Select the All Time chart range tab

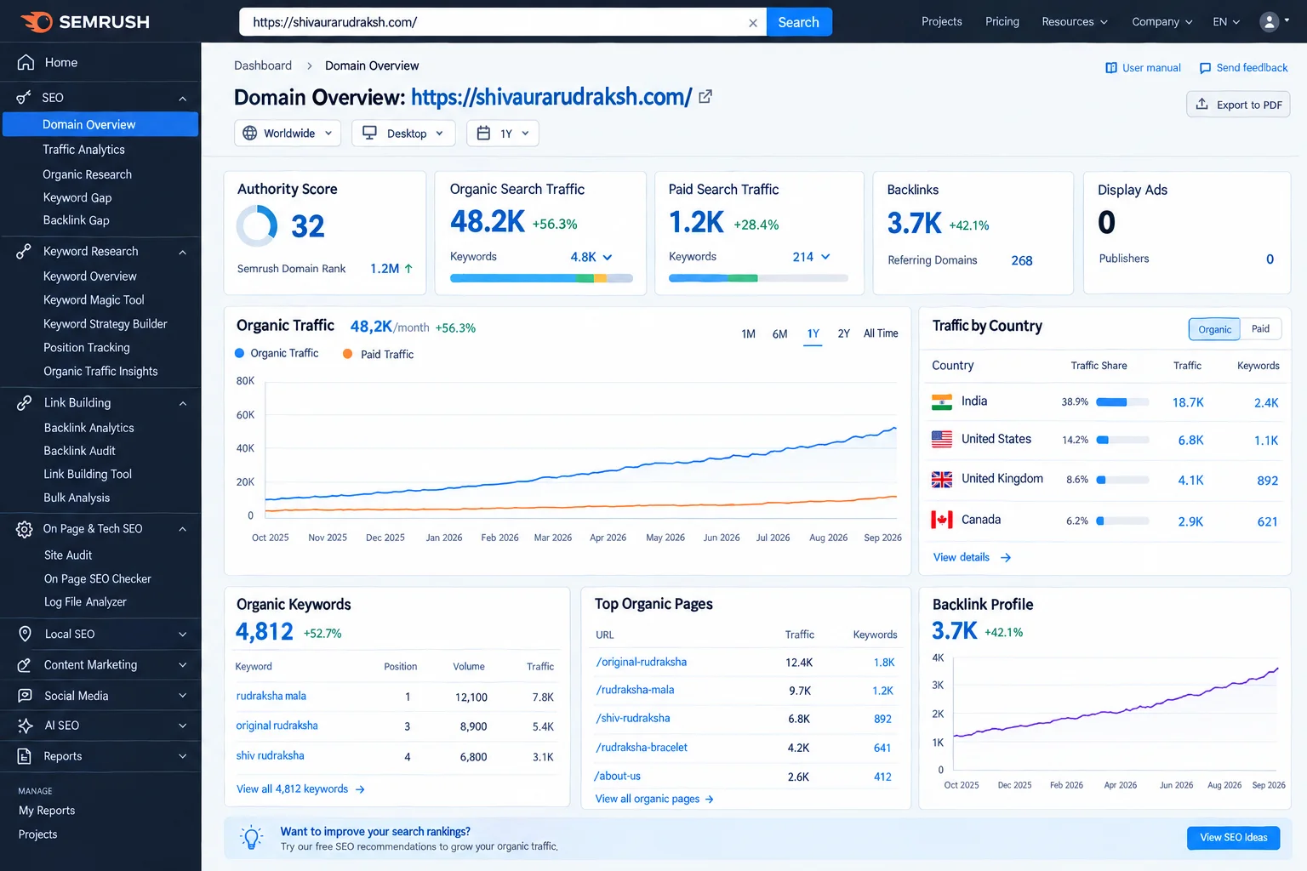coord(881,333)
